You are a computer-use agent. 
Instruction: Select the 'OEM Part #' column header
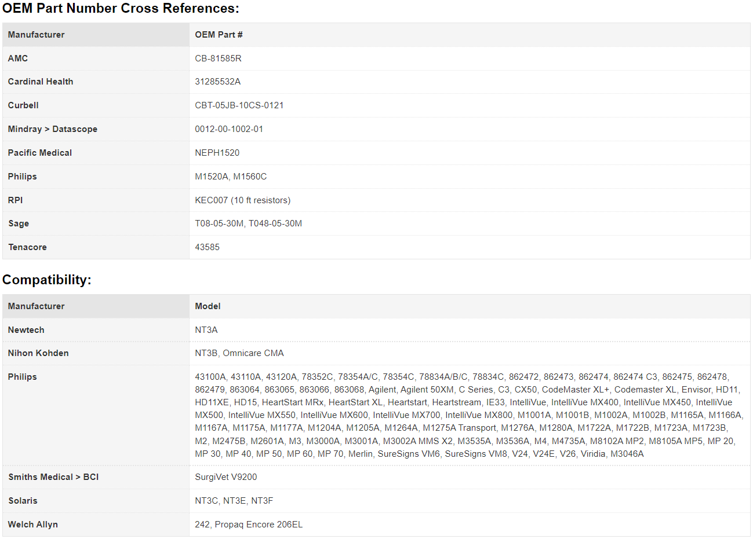point(470,35)
